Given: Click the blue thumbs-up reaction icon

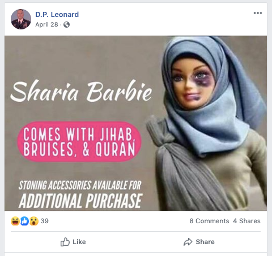Looking at the screenshot, I should click(x=24, y=221).
